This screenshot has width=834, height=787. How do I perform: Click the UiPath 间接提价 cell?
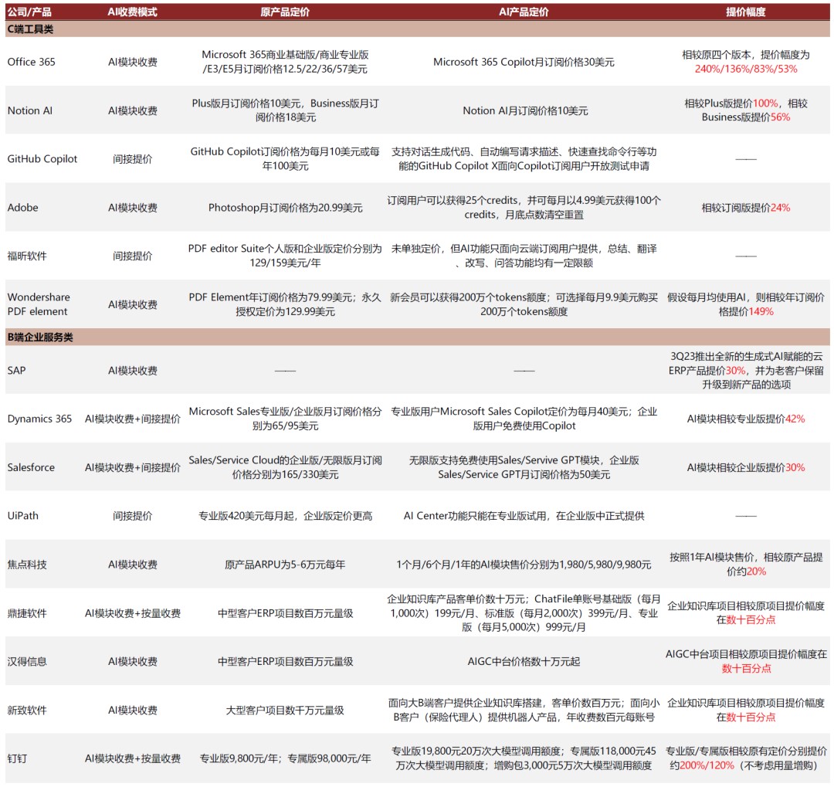[x=133, y=516]
